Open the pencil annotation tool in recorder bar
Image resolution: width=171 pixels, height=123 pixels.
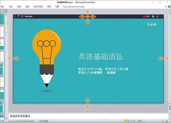click(x=158, y=17)
